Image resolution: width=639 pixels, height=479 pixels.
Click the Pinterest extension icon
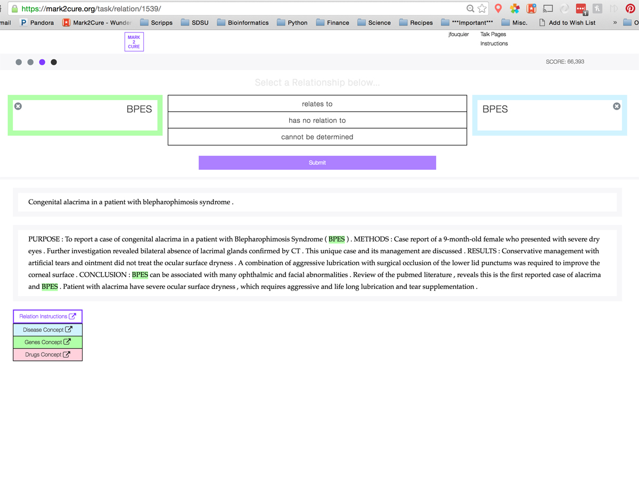(x=630, y=9)
